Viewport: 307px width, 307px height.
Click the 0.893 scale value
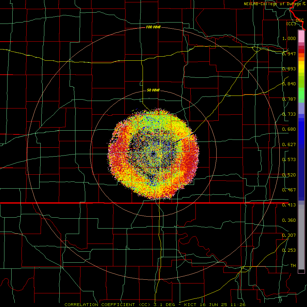[289, 69]
